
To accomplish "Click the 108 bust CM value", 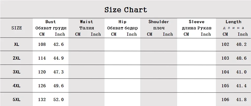I will click(x=42, y=45).
